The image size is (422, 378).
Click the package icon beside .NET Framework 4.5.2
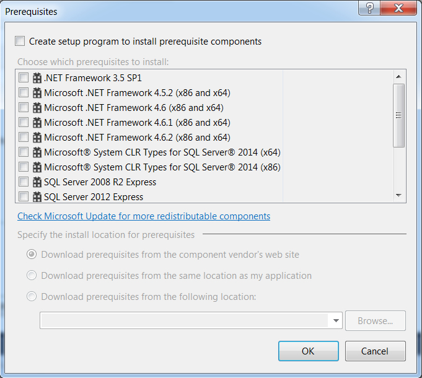click(37, 93)
